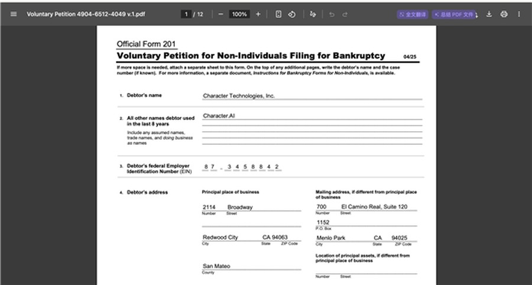Viewport: 532px width, 285px height.
Task: Click the Official Form 201 heading
Action: click(x=146, y=44)
